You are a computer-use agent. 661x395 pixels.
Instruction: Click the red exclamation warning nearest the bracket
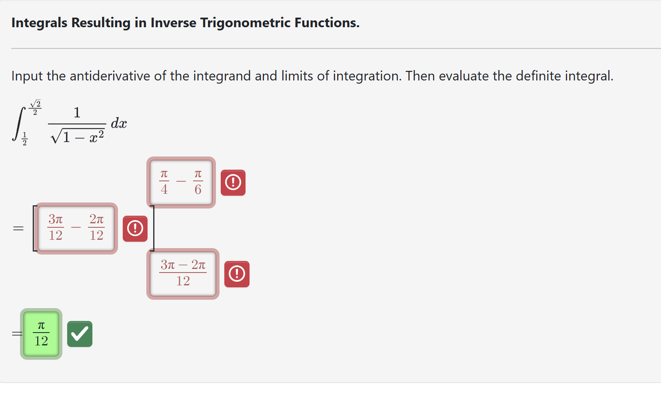[x=135, y=229]
